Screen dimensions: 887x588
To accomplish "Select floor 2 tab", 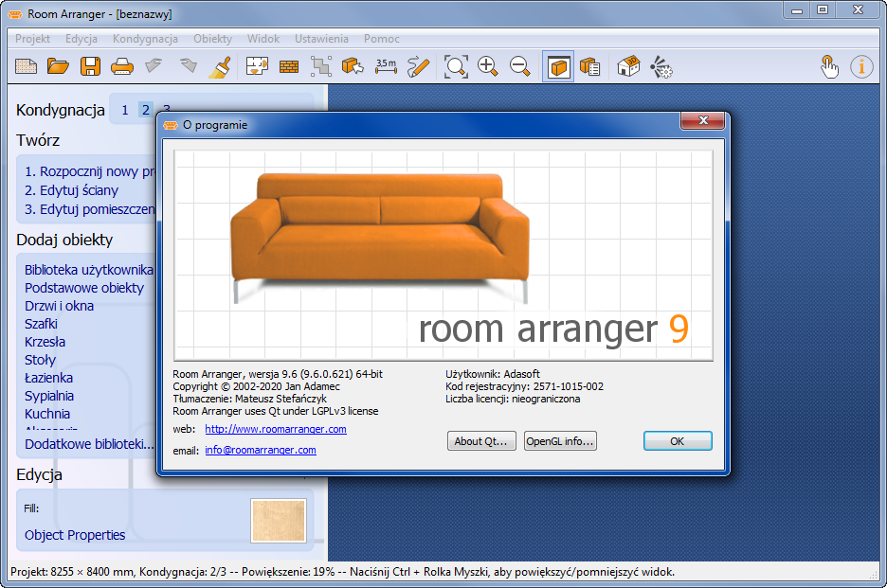I will pos(146,110).
